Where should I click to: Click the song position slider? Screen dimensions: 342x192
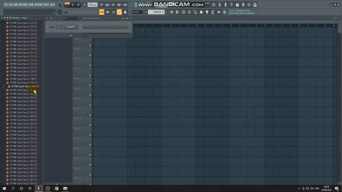point(82,12)
